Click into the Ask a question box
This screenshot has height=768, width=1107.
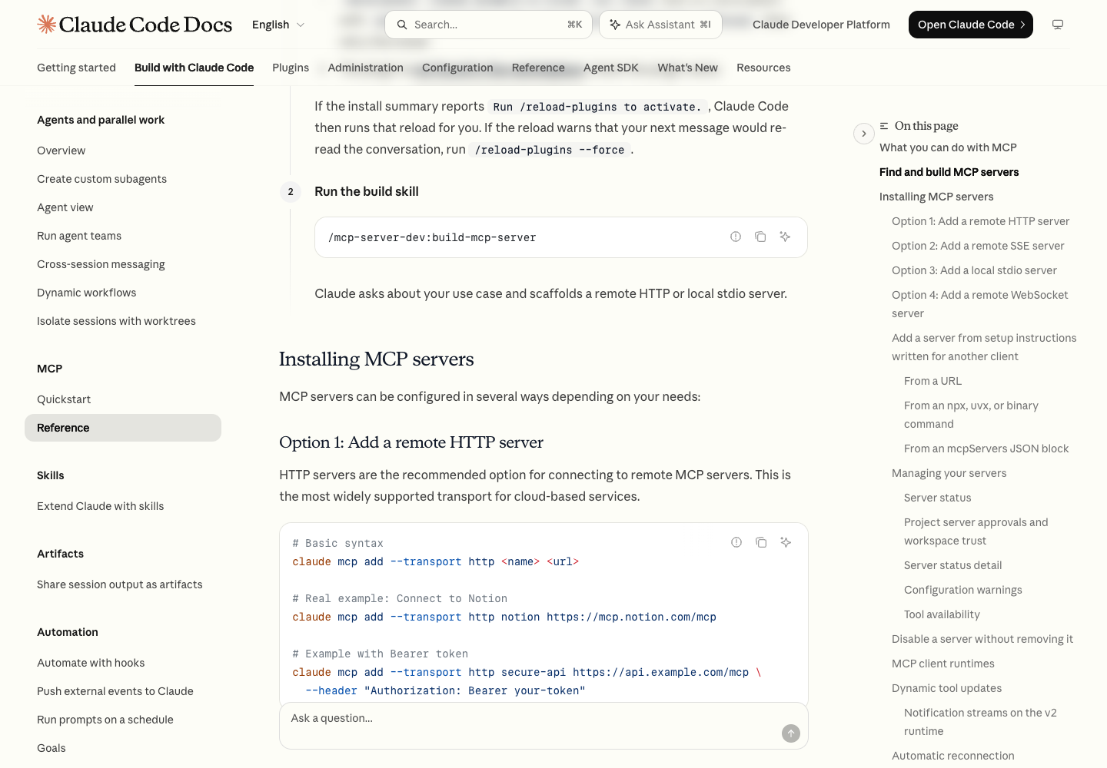[x=544, y=726]
